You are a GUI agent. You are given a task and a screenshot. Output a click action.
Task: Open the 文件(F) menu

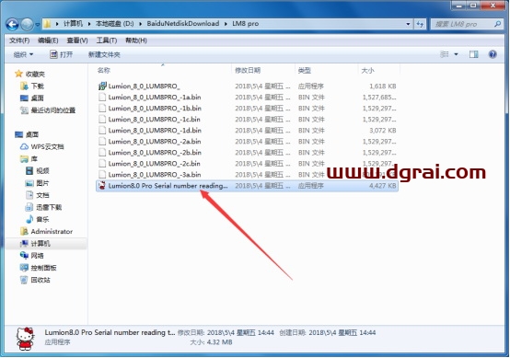pyautogui.click(x=19, y=40)
